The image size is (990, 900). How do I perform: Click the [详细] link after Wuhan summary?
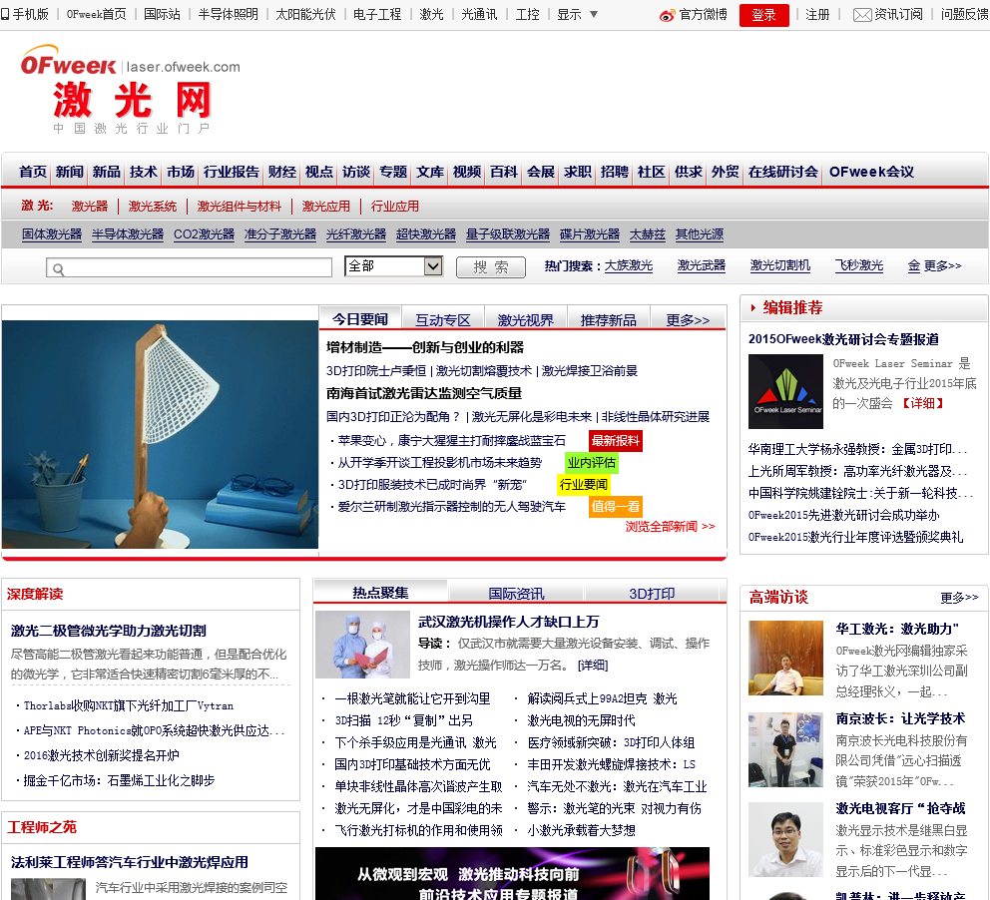[x=592, y=666]
